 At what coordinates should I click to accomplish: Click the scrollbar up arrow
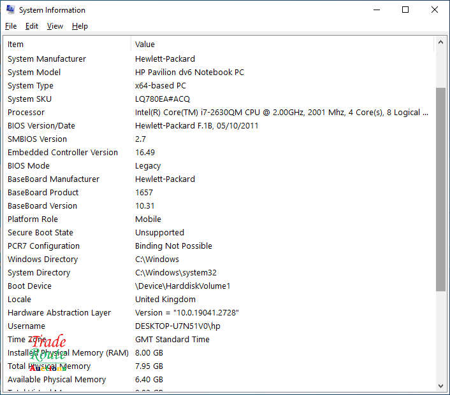[x=441, y=43]
